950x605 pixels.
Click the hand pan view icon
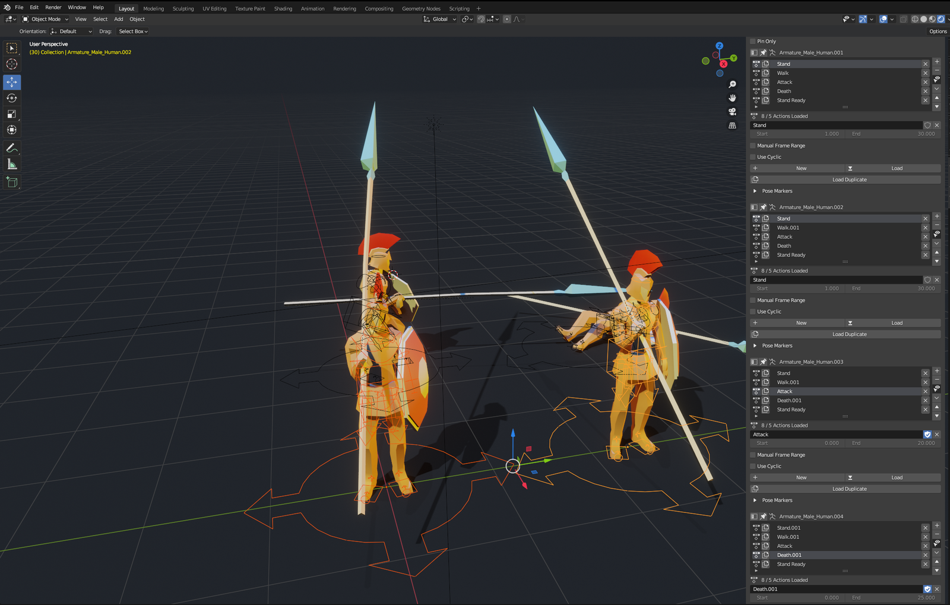[x=732, y=98]
